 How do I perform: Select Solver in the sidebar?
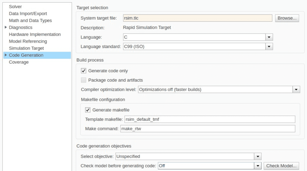click(x=15, y=6)
